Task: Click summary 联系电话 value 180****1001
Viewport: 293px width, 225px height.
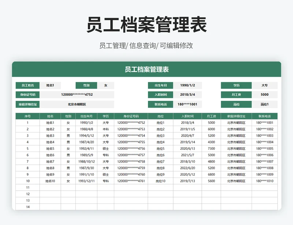Action: [x=188, y=104]
